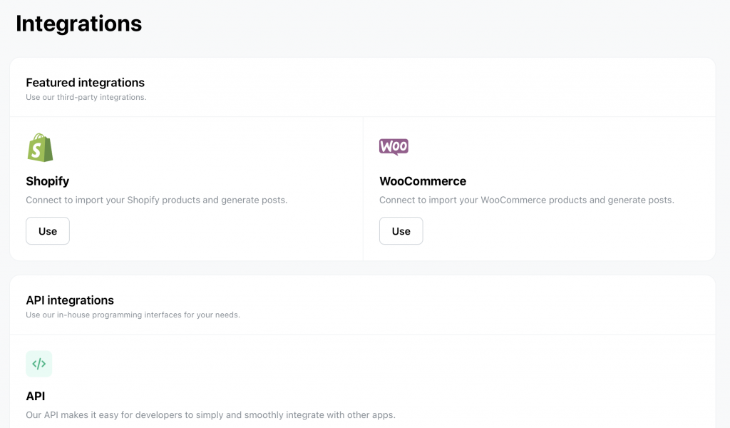730x428 pixels.
Task: Click the Shopify shopping bag logo
Action: coord(40,148)
